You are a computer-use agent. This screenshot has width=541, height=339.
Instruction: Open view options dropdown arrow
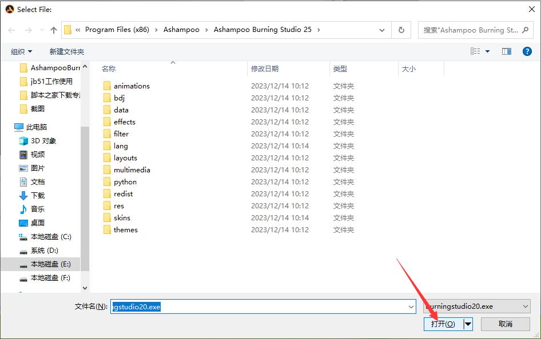[487, 51]
